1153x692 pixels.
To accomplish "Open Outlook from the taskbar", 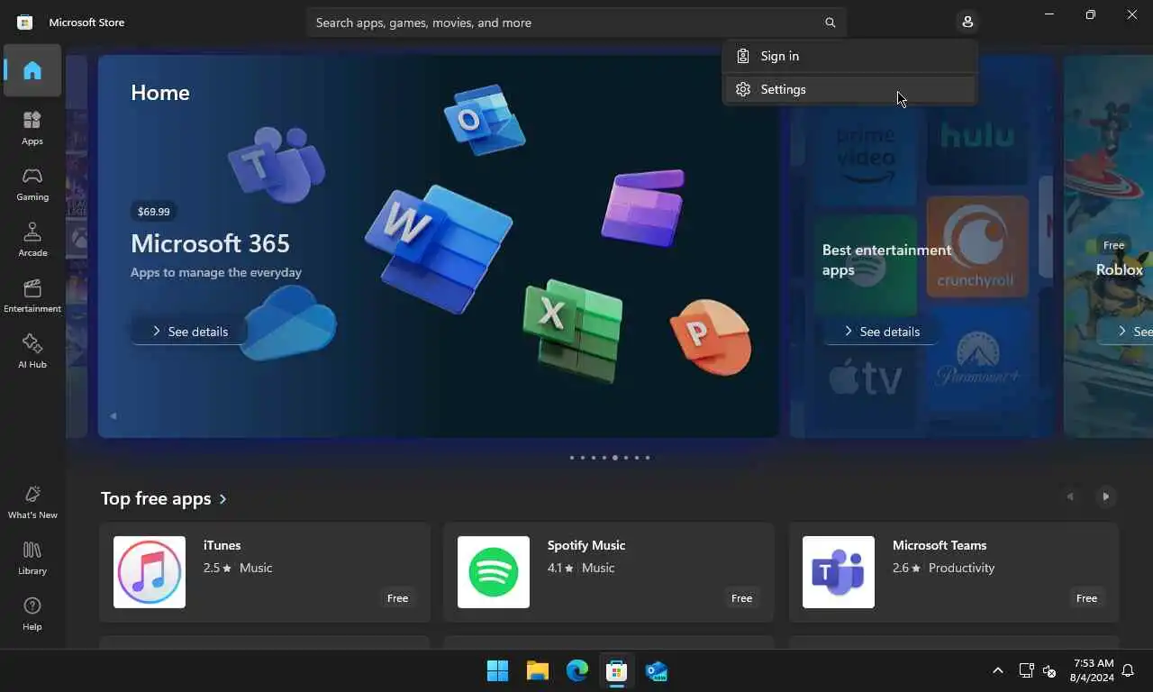I will click(x=657, y=671).
